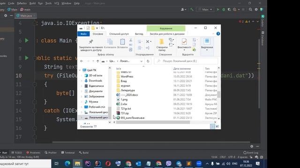
Task: Click the blue help question mark icon
Action: pyautogui.click(x=218, y=34)
